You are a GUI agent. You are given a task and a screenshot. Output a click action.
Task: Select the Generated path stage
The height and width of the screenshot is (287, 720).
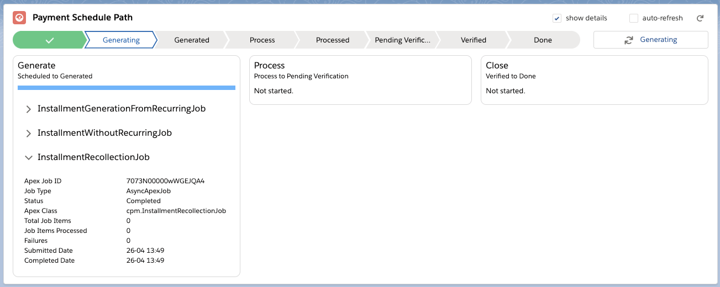click(192, 40)
